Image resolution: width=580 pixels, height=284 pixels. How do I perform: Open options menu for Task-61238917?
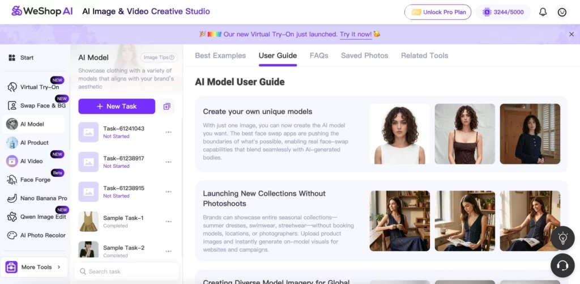[169, 162]
